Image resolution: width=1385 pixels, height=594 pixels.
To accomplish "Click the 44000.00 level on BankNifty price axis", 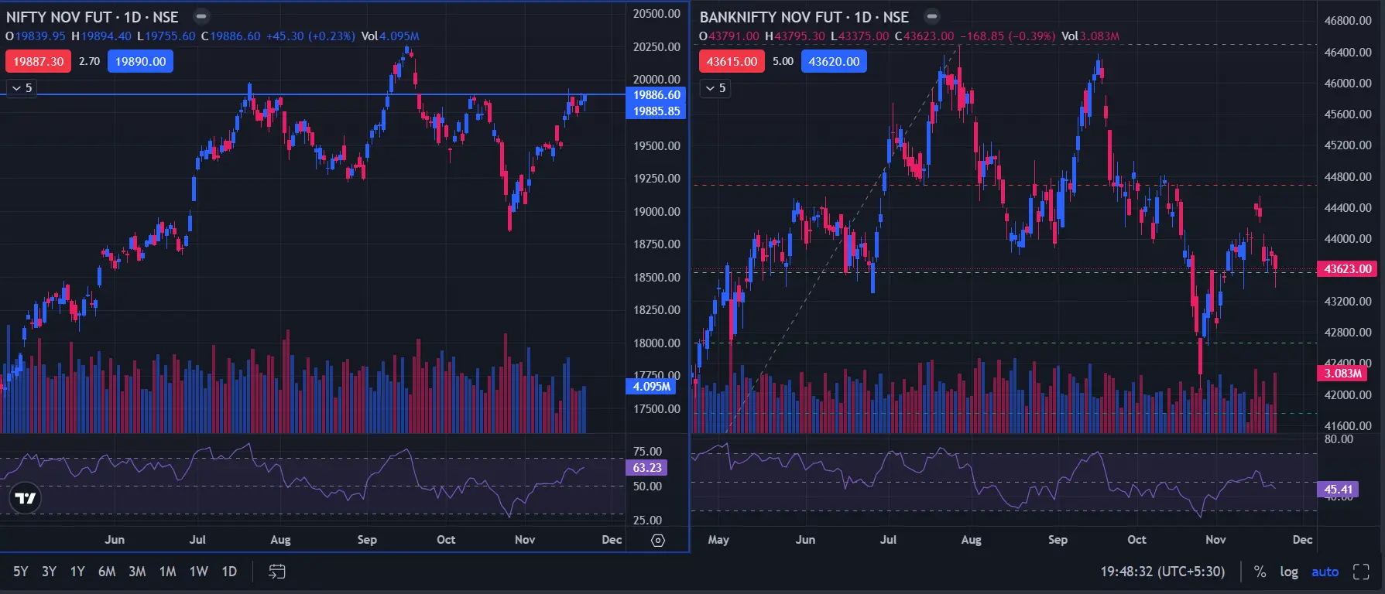I will (x=1348, y=238).
